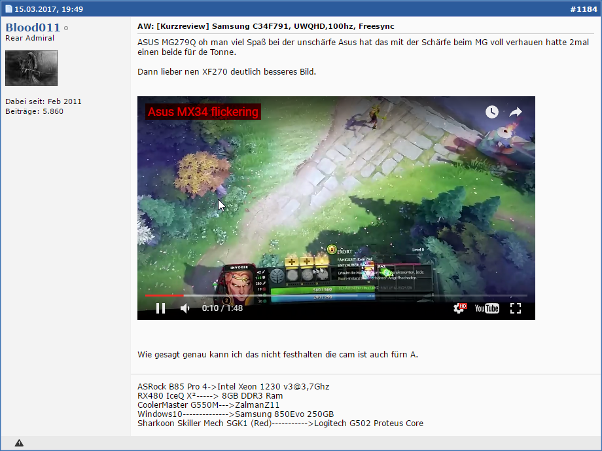Image resolution: width=602 pixels, height=451 pixels.
Task: Click the share arrow on the video
Action: pyautogui.click(x=516, y=112)
